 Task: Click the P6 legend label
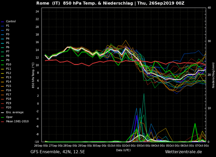click(x=7, y=47)
